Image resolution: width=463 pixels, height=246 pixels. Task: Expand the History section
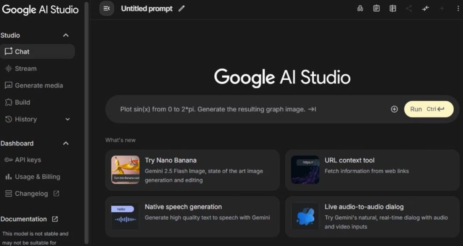click(67, 119)
